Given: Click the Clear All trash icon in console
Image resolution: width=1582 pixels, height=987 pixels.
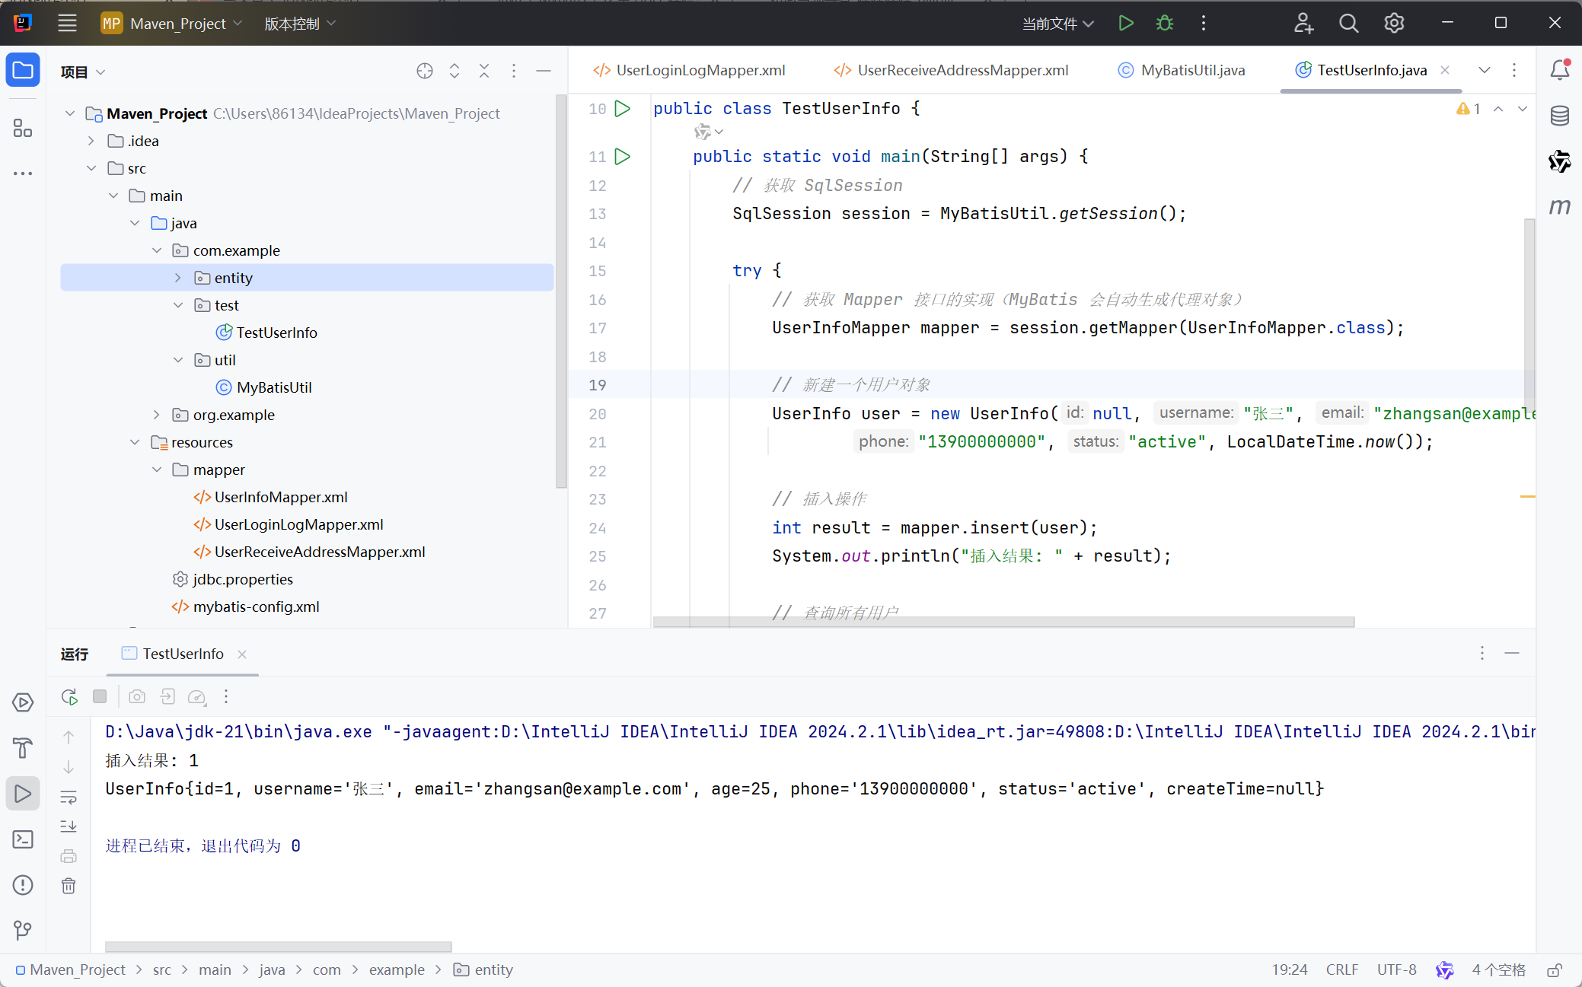Looking at the screenshot, I should [x=69, y=886].
